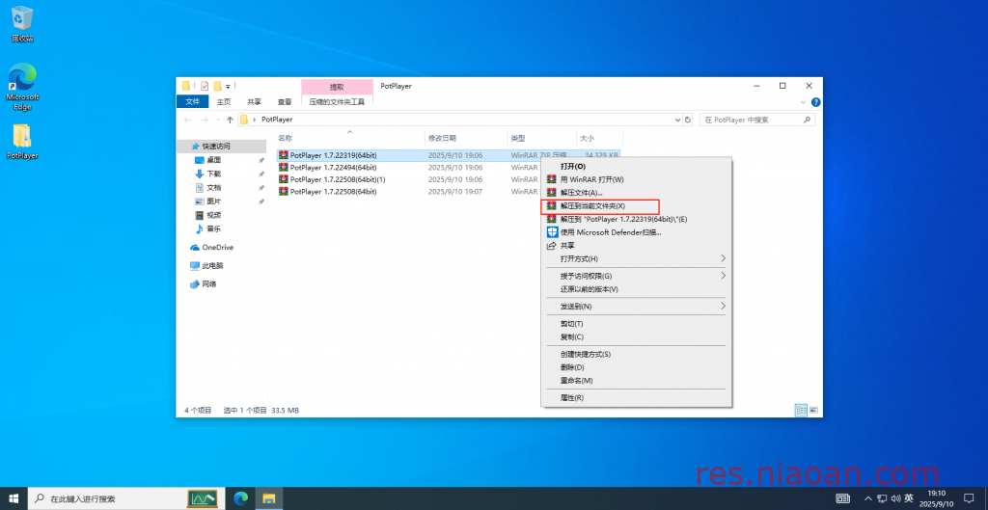
Task: Open the recent locations dropdown arrow
Action: 218,120
